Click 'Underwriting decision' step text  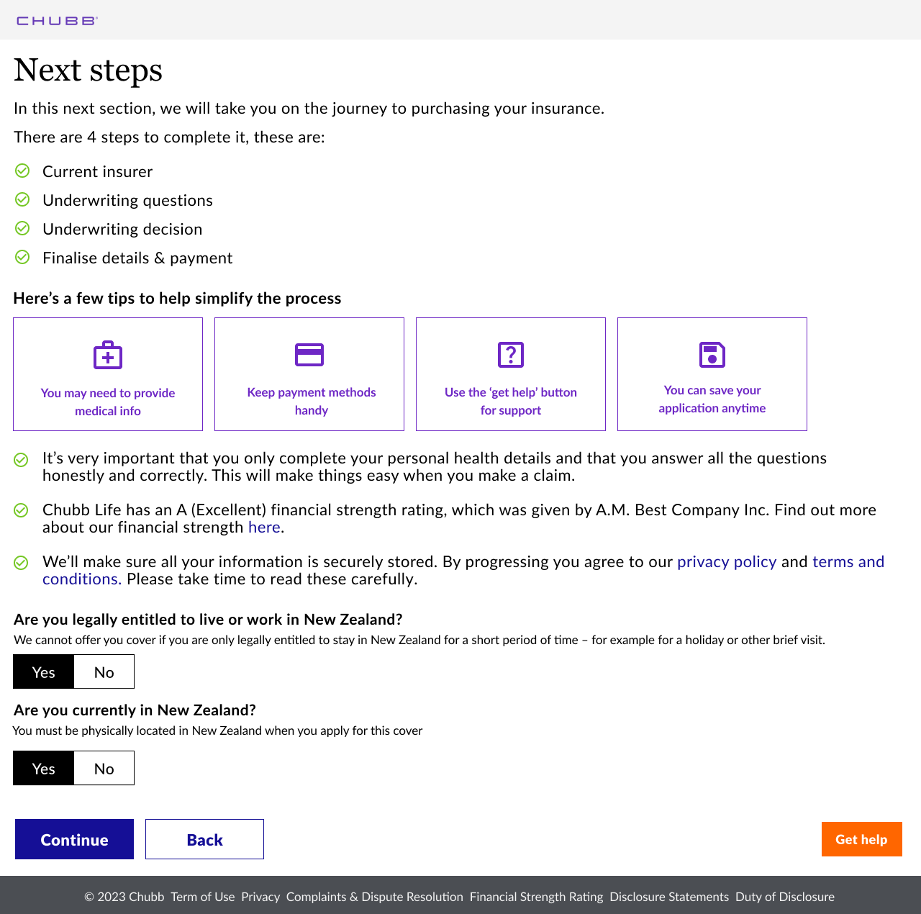click(122, 229)
